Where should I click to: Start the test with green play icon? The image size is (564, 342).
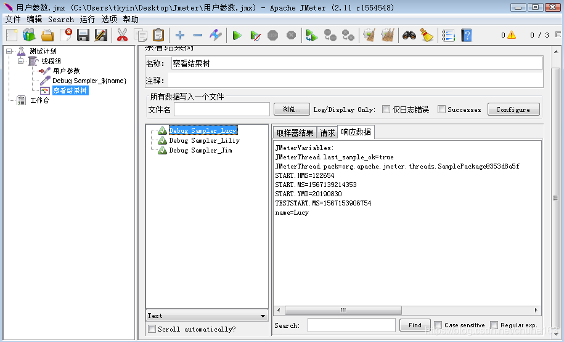237,35
